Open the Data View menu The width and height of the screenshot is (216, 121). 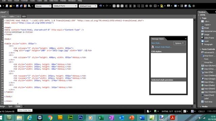pyautogui.click(x=54, y=1)
